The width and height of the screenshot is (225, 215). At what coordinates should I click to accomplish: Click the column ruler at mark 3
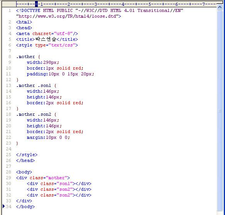[x=96, y=4]
